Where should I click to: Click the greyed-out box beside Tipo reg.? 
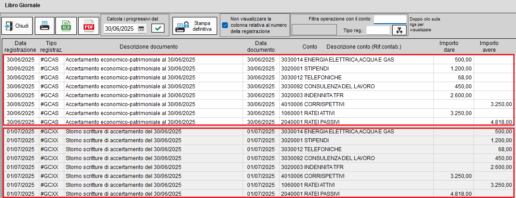click(x=314, y=30)
